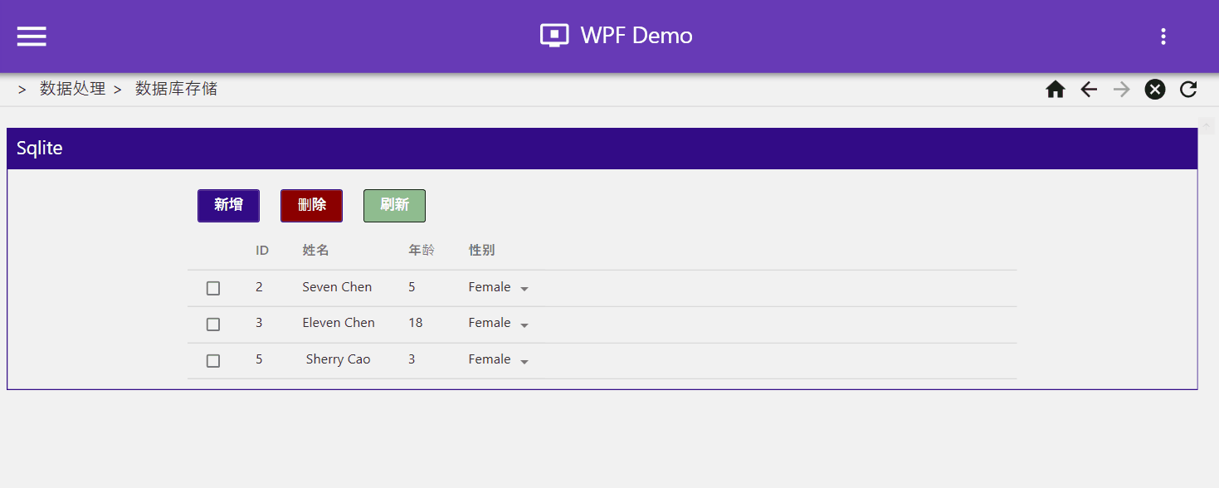Screen dimensions: 1219x488
Task: Navigate forward with the right arrow
Action: (x=1122, y=90)
